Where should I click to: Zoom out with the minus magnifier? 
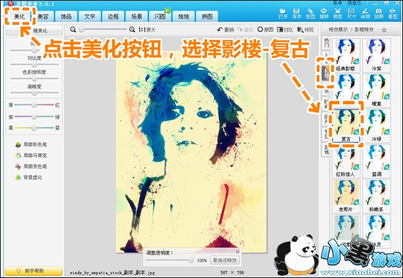[x=73, y=30]
